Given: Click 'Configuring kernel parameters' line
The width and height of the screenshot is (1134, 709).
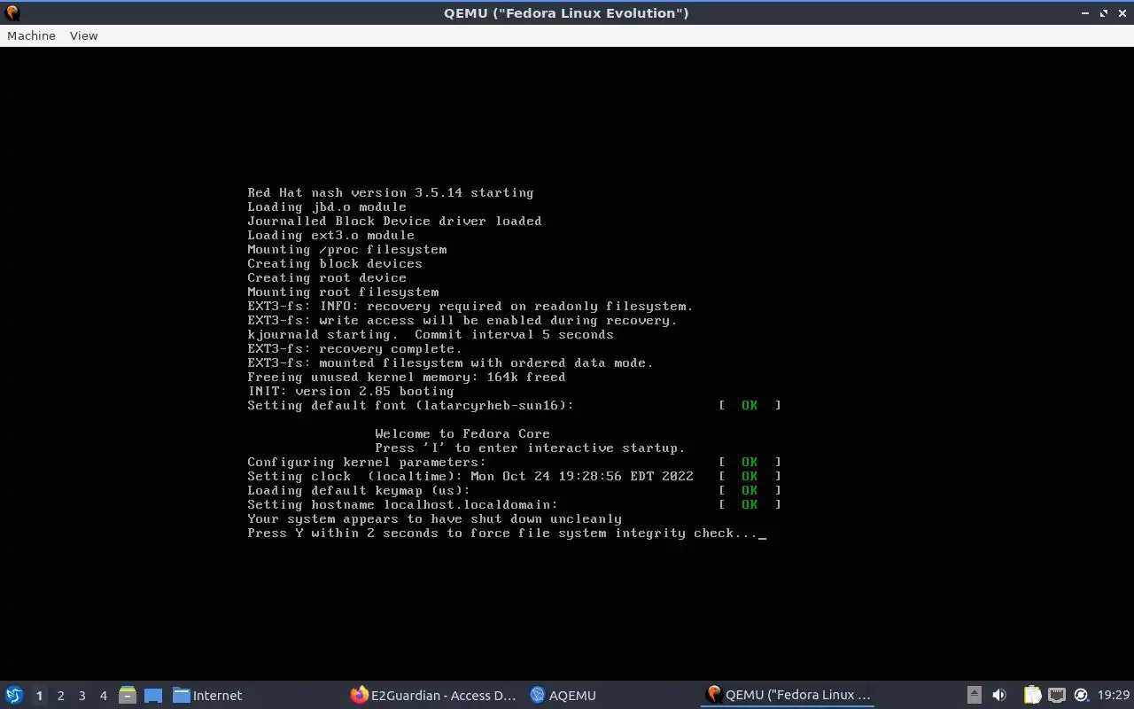Looking at the screenshot, I should 367,462.
